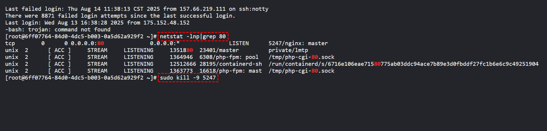The height and width of the screenshot is (131, 547).
Task: Click the 8871 failed login attempts line
Action: (x=120, y=16)
